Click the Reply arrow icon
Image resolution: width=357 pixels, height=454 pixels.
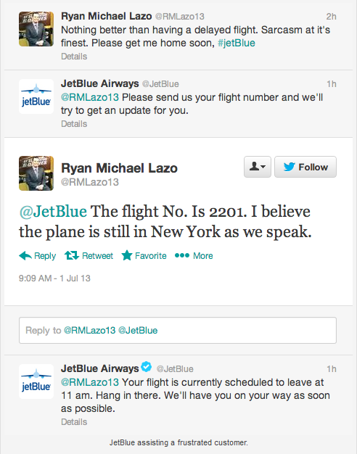(x=25, y=256)
